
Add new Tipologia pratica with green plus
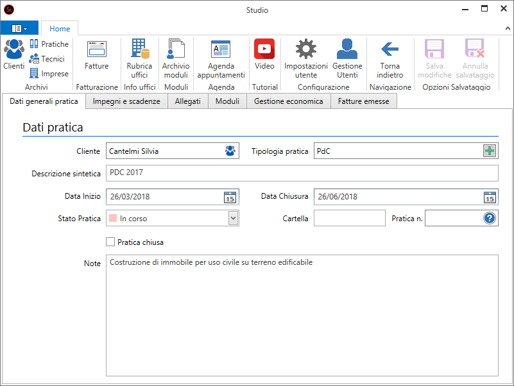pos(490,151)
